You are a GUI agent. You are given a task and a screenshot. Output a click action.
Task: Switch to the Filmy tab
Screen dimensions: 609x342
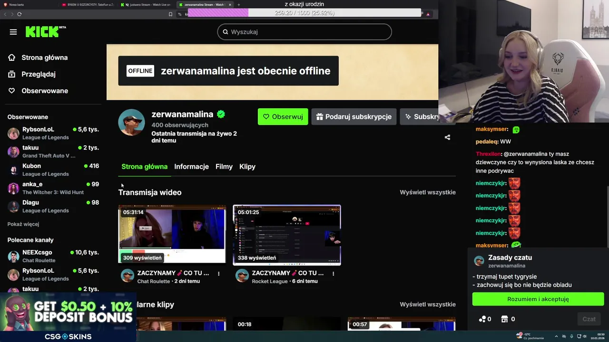pos(224,167)
